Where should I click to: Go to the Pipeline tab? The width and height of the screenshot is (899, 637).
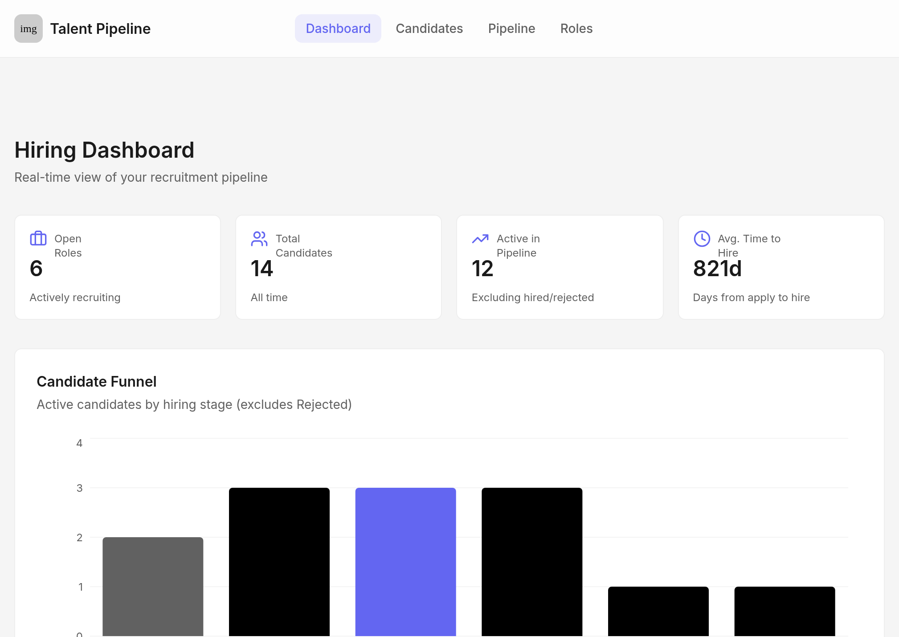(511, 29)
